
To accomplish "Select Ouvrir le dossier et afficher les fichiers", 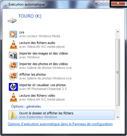I will [61, 115].
